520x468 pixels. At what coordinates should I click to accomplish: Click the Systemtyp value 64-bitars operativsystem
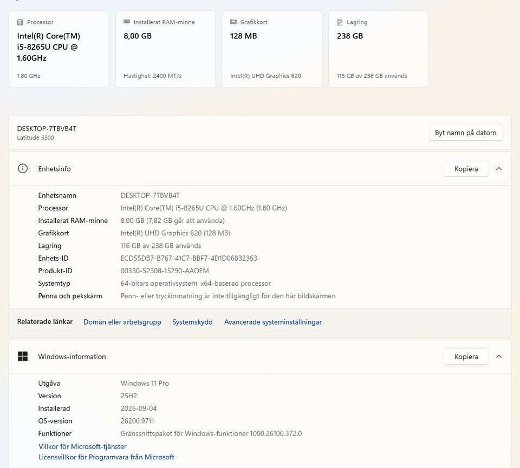(196, 284)
